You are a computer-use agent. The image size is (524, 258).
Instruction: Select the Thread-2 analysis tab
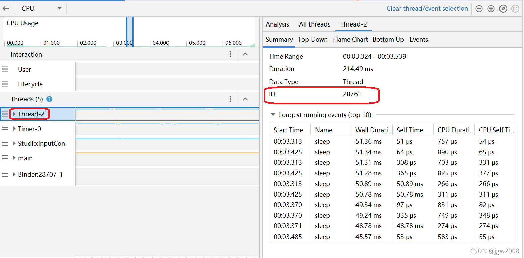(x=353, y=24)
